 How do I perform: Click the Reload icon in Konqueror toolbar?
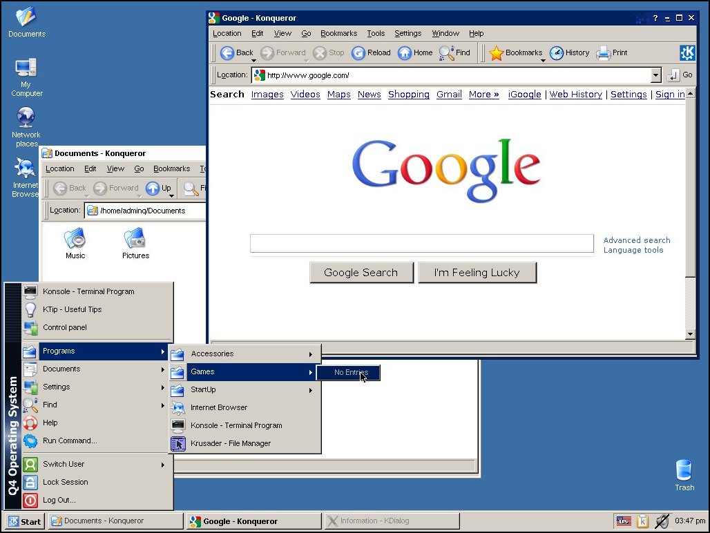(358, 53)
